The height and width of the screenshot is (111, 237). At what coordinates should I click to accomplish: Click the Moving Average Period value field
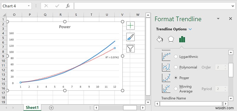(220, 89)
